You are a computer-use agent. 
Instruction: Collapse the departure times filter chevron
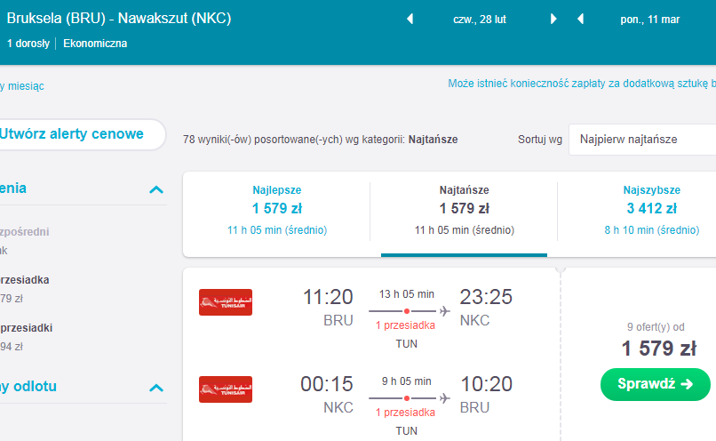pos(156,388)
